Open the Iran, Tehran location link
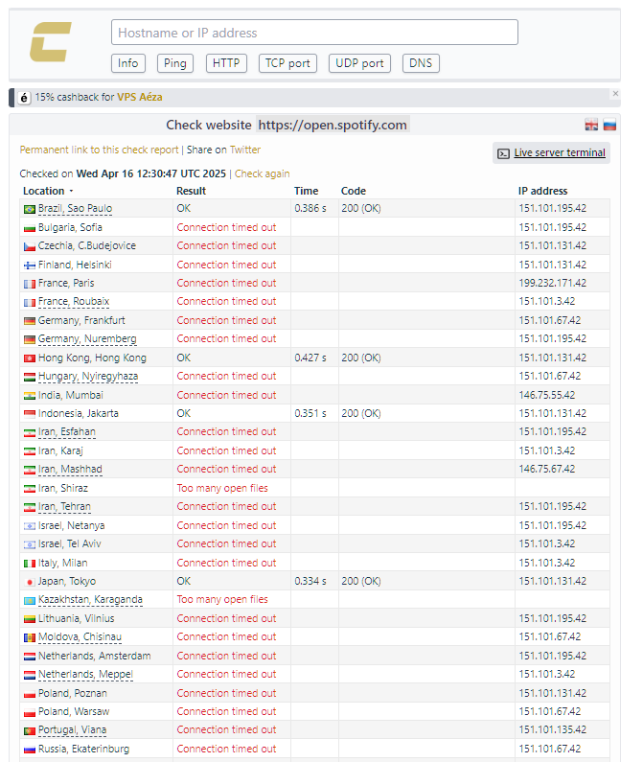Image resolution: width=643 pixels, height=762 pixels. pos(64,507)
